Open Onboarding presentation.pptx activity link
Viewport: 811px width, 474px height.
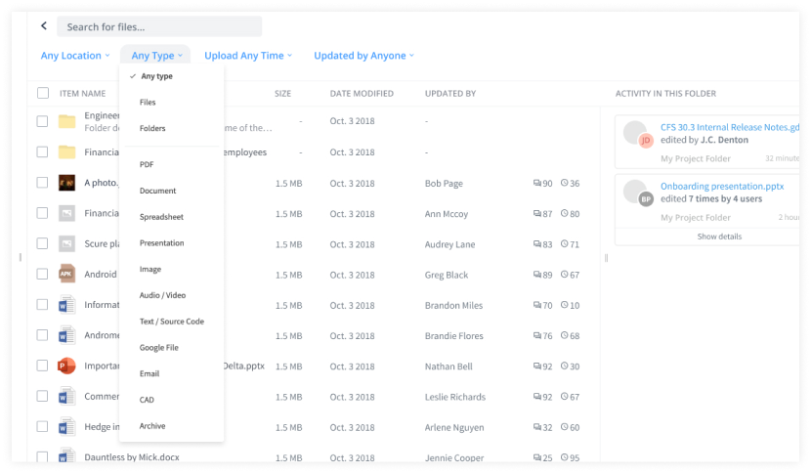(723, 186)
